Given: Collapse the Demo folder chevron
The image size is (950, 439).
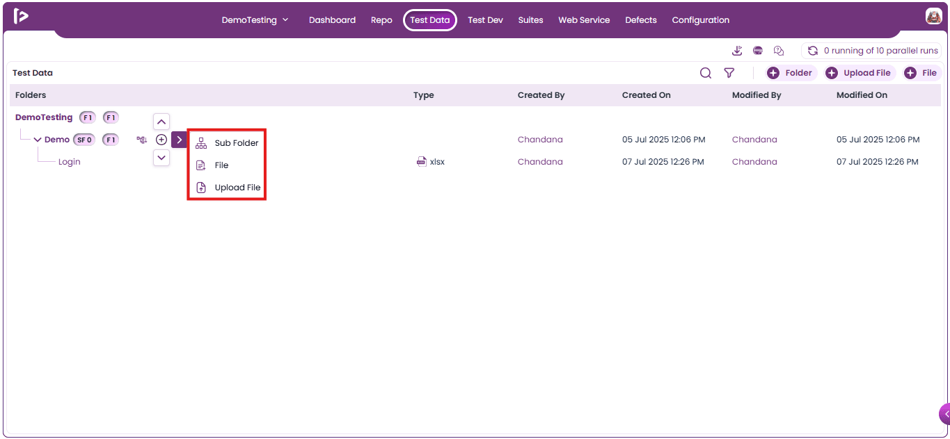Looking at the screenshot, I should pyautogui.click(x=38, y=140).
